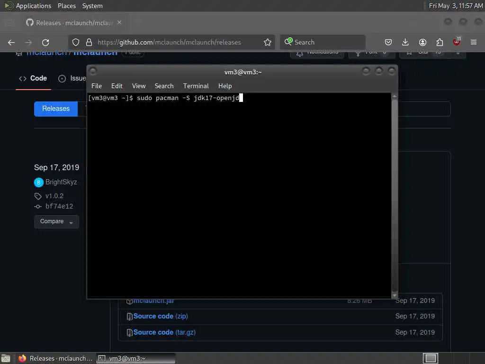Click the Sep 17, 2019 release date

tap(57, 167)
